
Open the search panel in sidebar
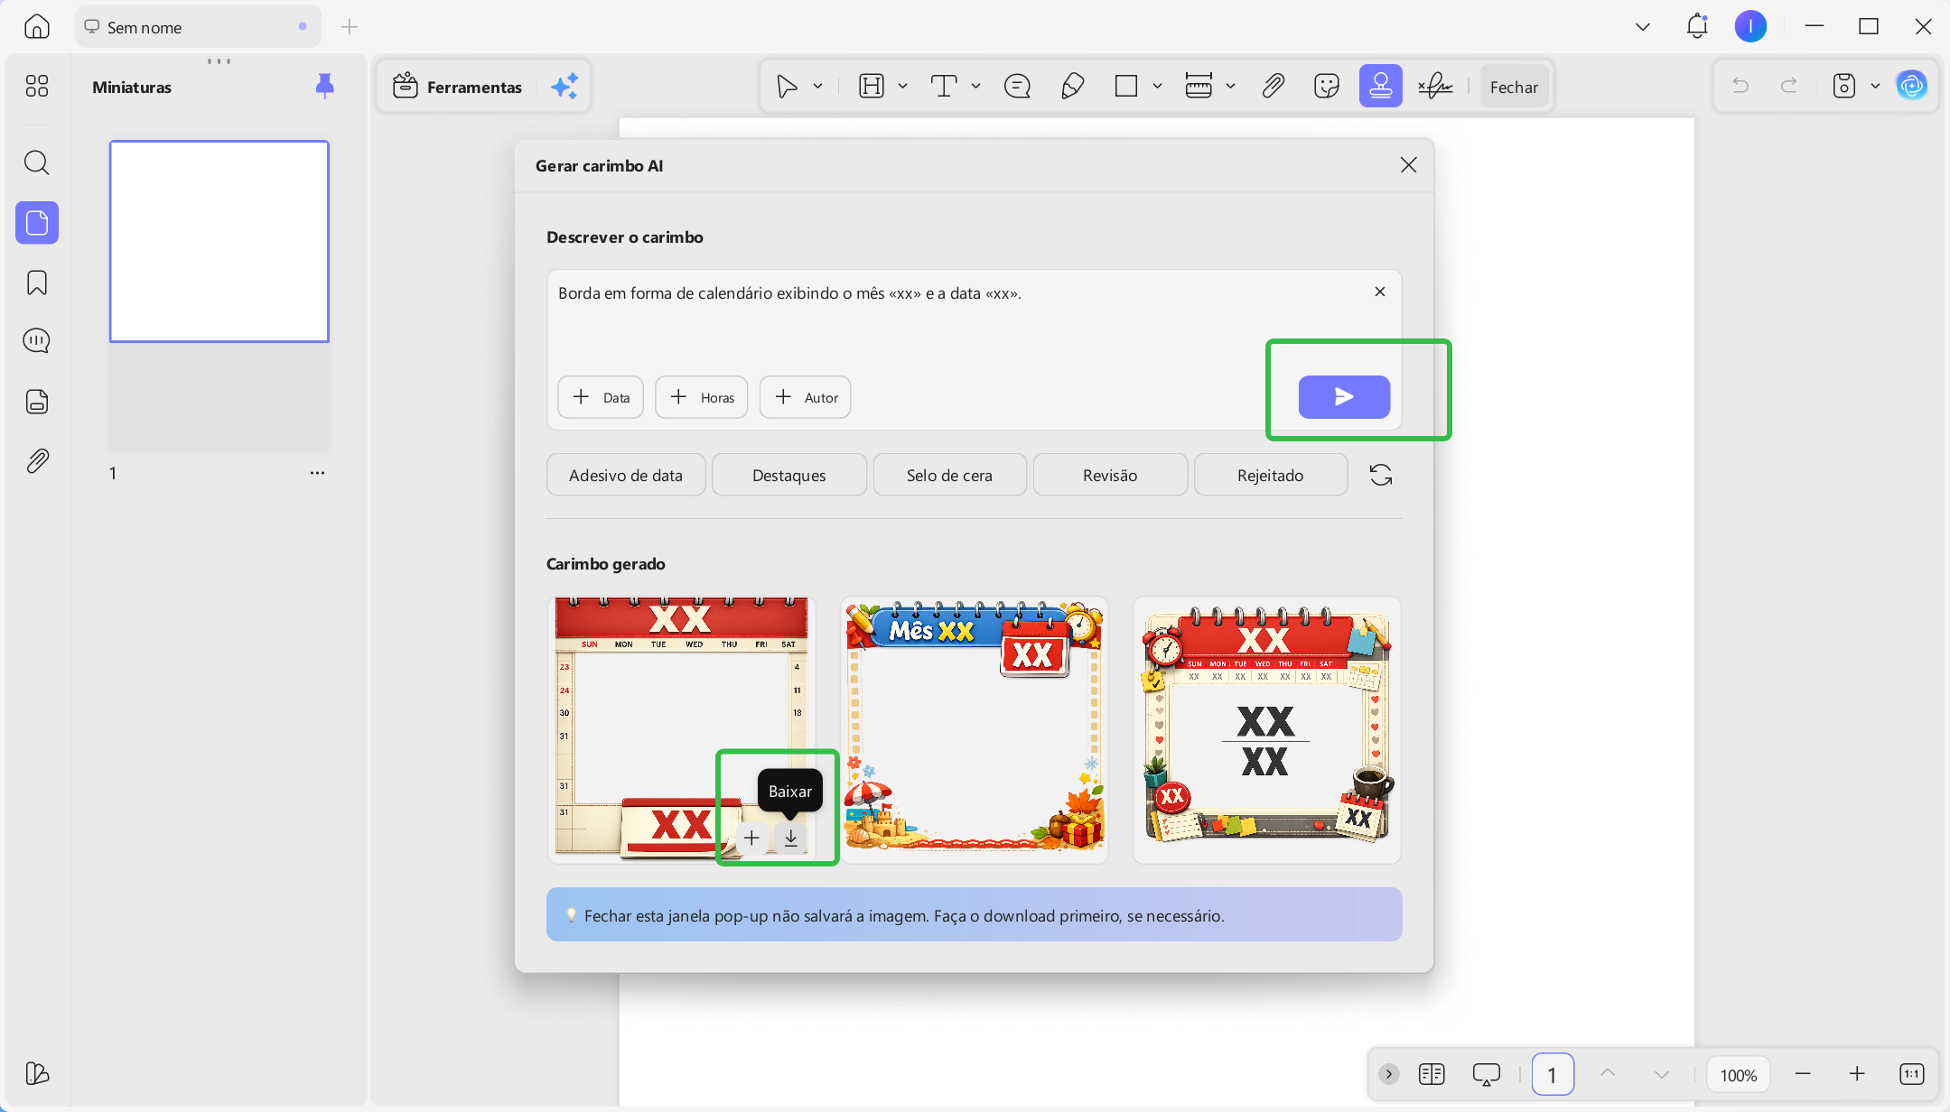37,162
